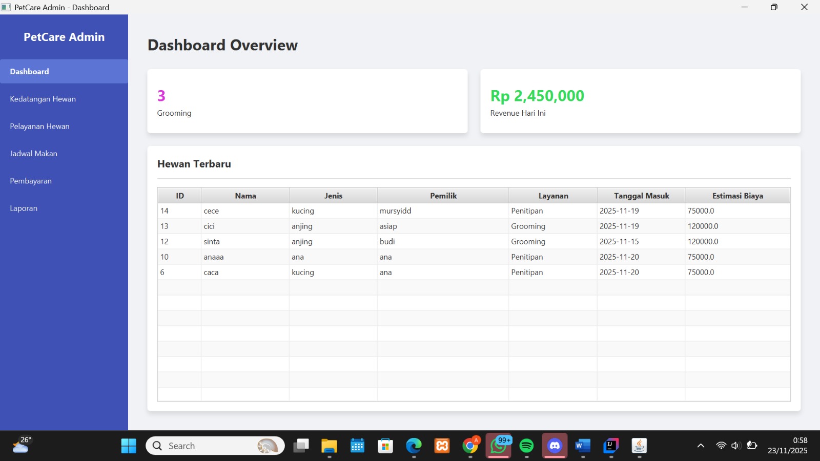Click the Revenue Hari Ini card

pyautogui.click(x=641, y=101)
